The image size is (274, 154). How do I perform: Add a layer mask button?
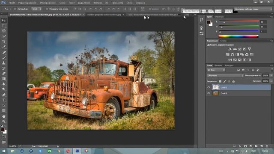click(245, 146)
